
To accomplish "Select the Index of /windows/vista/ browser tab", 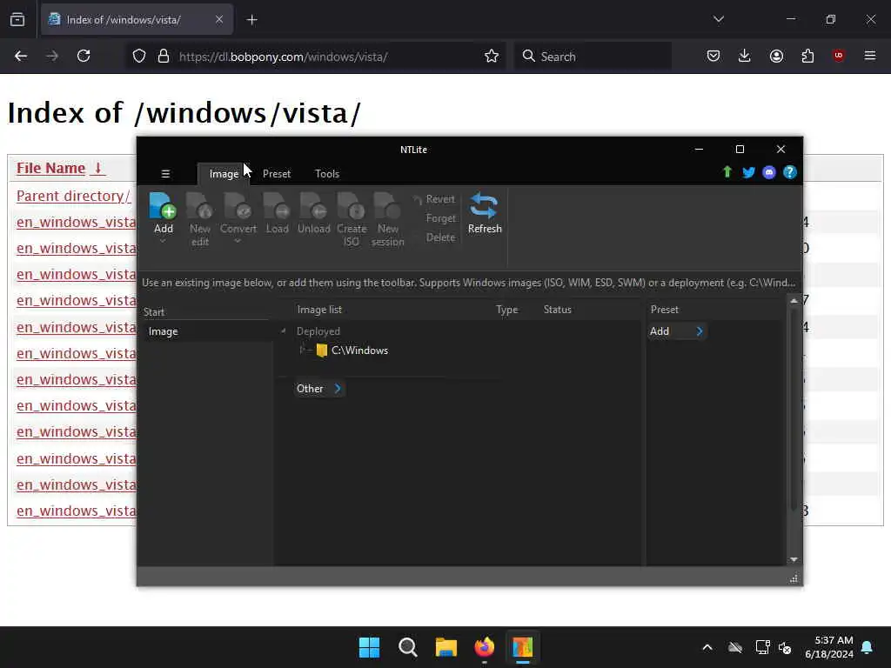I will (x=137, y=20).
